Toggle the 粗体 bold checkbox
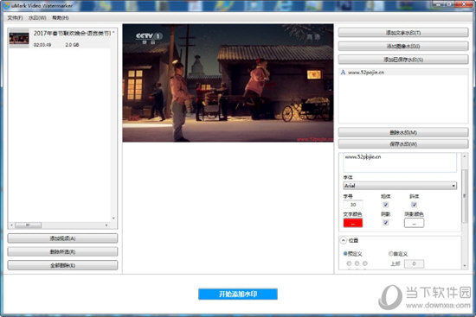Screen dimensions: 476x317 pos(386,205)
